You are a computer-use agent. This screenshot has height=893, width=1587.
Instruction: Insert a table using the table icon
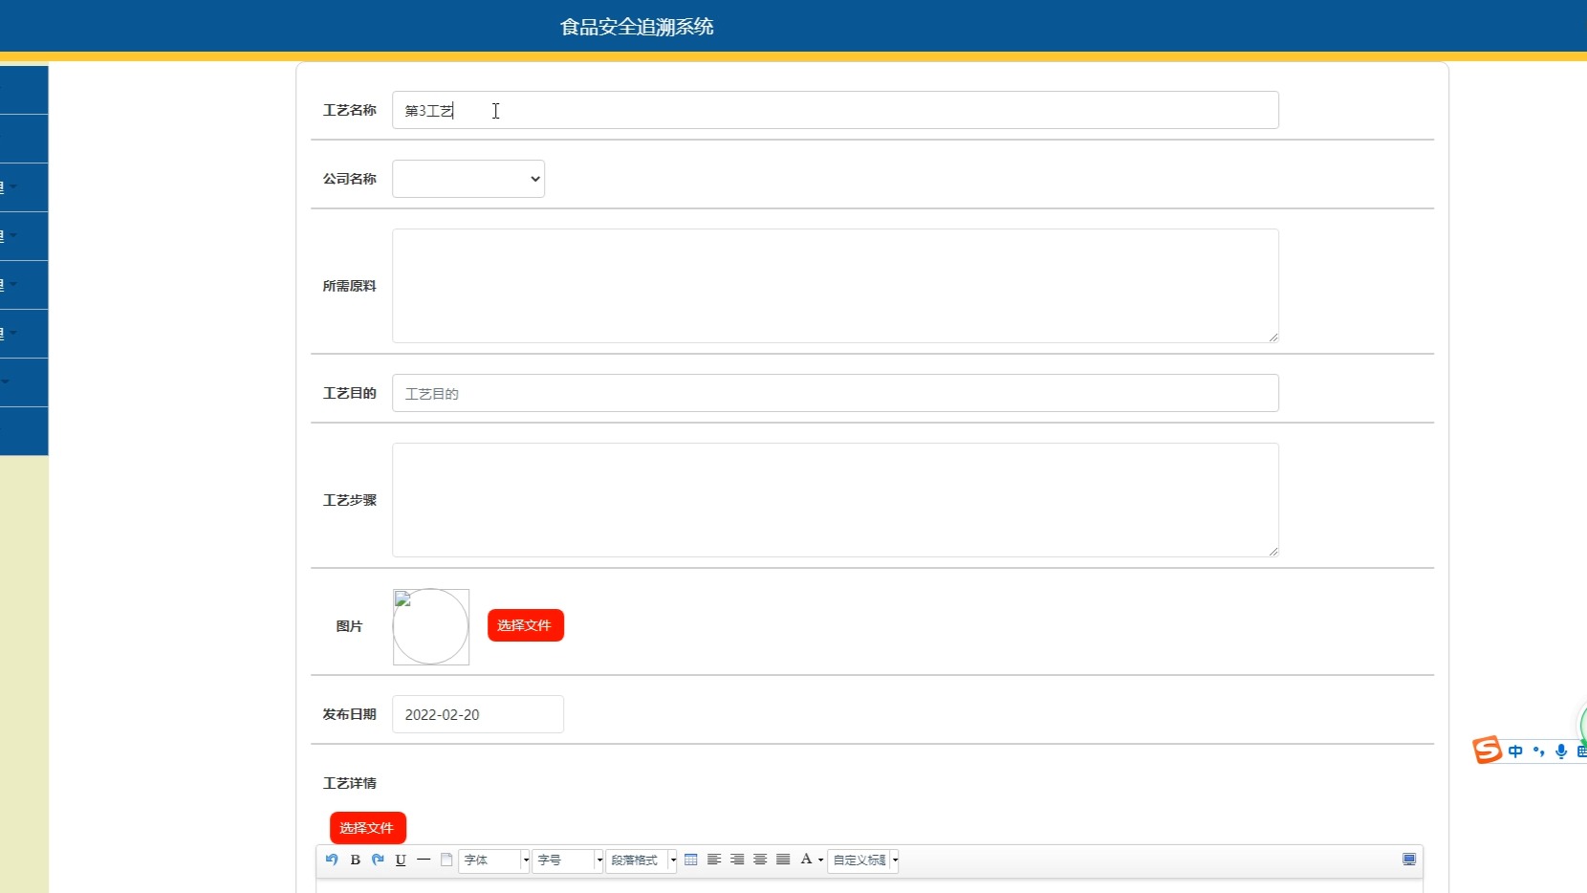click(x=692, y=859)
